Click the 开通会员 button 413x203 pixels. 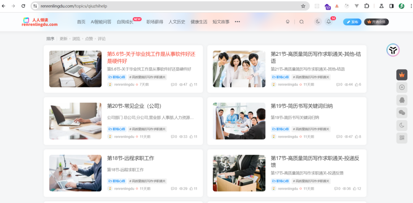point(376,22)
